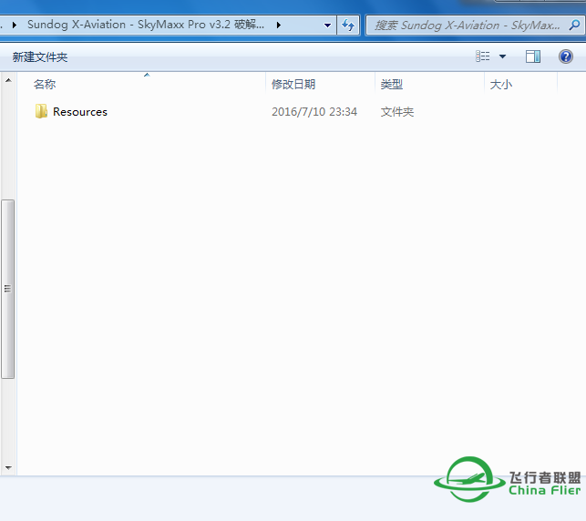Sort by the 类型 column header
The image size is (586, 521).
click(429, 84)
